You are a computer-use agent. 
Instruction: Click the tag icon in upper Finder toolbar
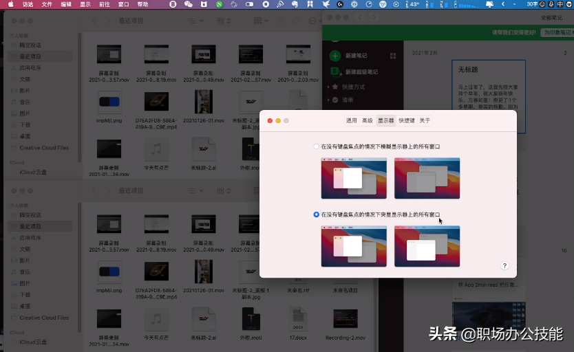[x=296, y=21]
